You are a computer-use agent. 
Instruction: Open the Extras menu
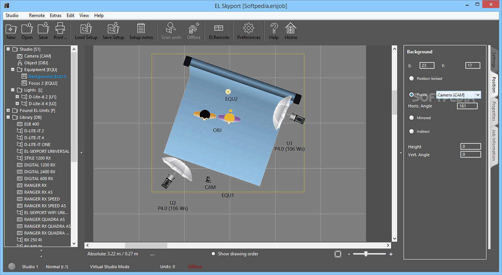tap(56, 16)
